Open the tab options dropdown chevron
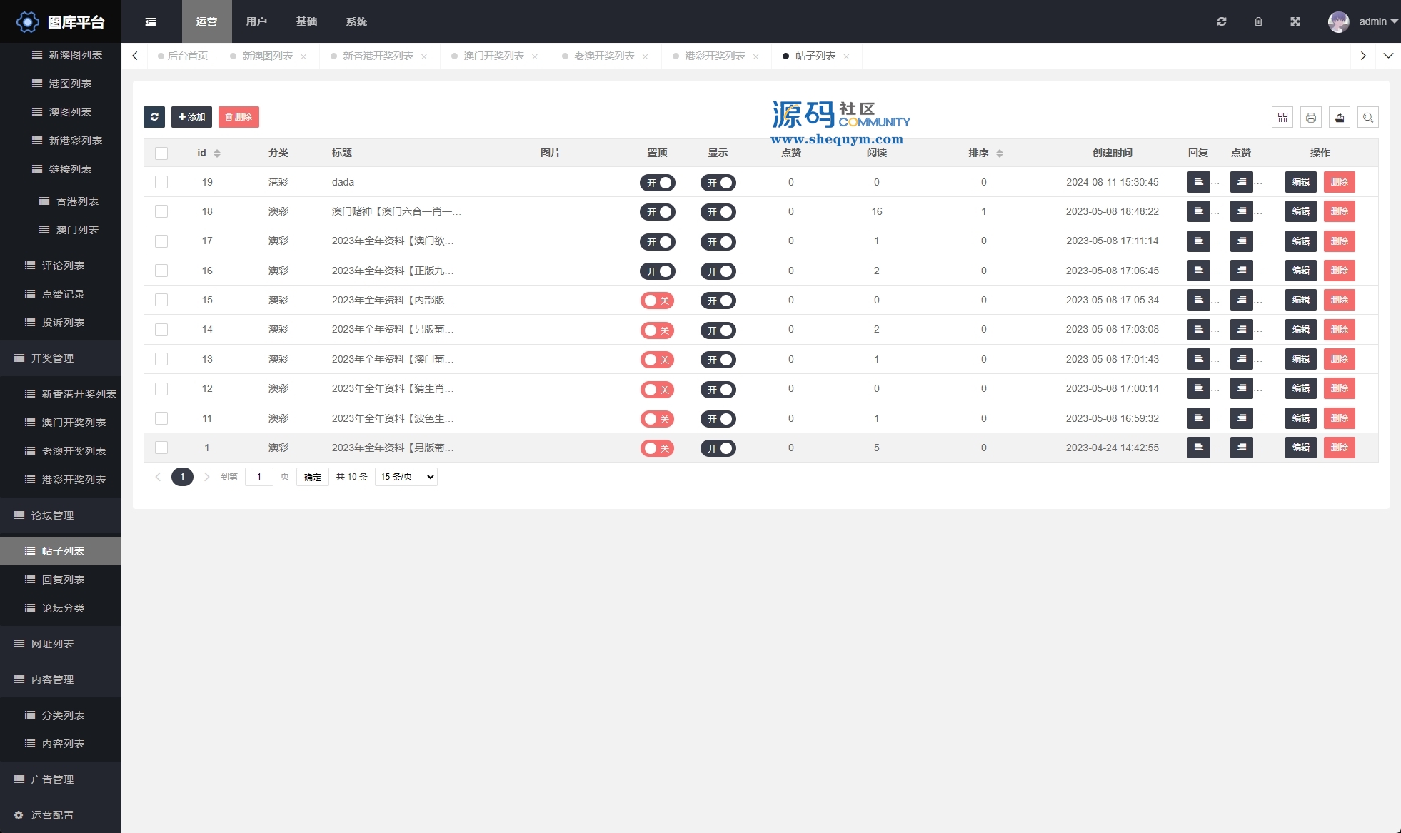This screenshot has height=833, width=1401. (x=1388, y=56)
